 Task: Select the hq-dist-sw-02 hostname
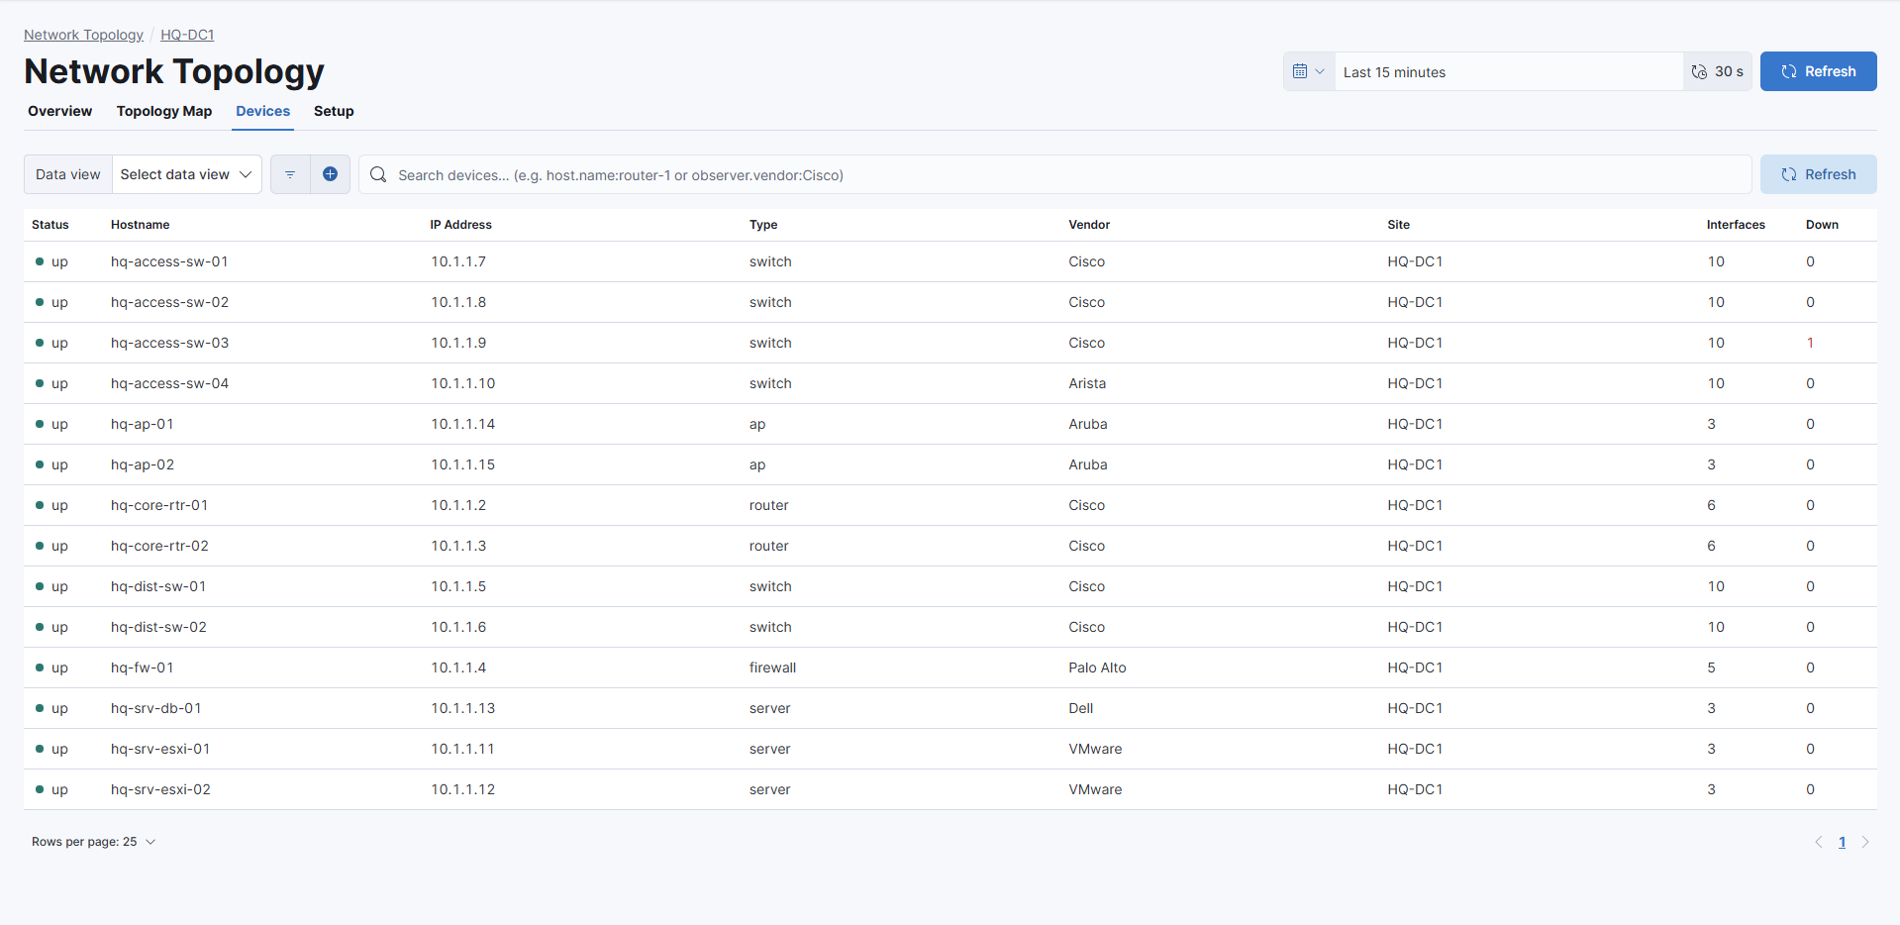coord(158,627)
